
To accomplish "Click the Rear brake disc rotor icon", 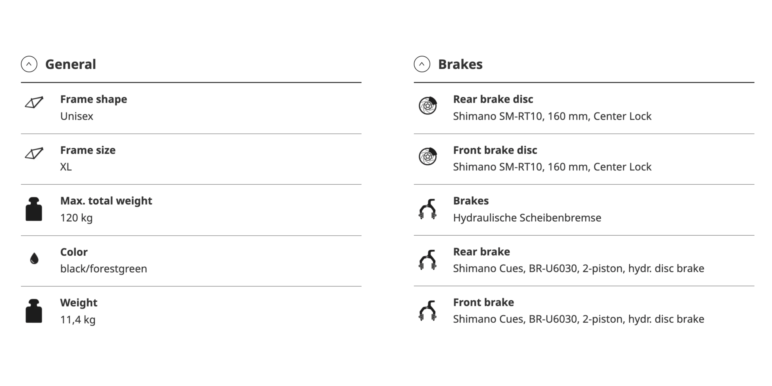I will [428, 106].
